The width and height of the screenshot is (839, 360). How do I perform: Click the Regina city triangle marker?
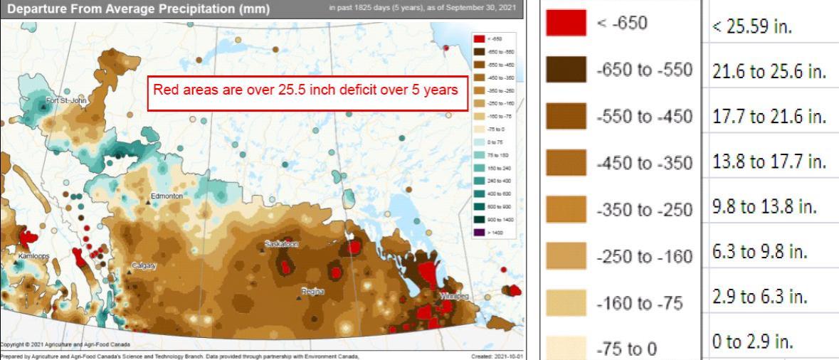pos(299,298)
